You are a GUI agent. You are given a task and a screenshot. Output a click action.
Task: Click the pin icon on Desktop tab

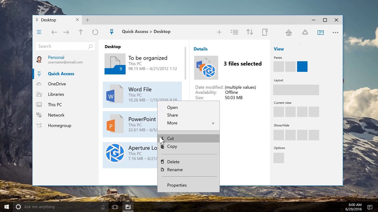[x=37, y=20]
